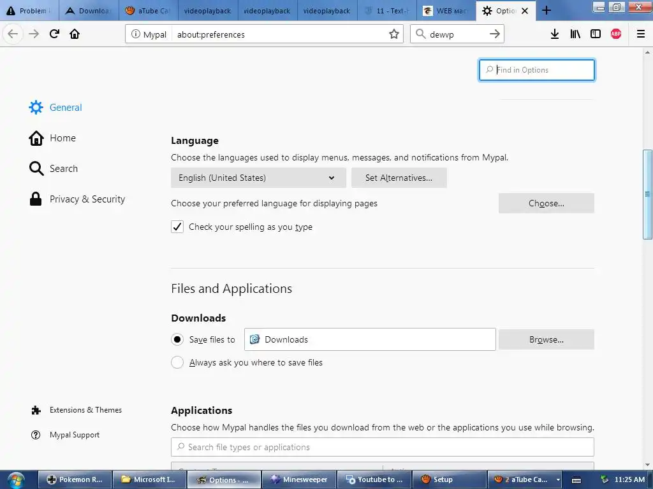The width and height of the screenshot is (653, 489).
Task: Submit search with the go arrow
Action: pos(494,34)
